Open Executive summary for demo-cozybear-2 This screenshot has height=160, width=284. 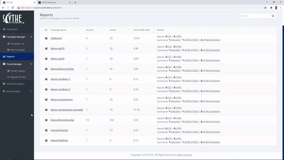(x=174, y=91)
